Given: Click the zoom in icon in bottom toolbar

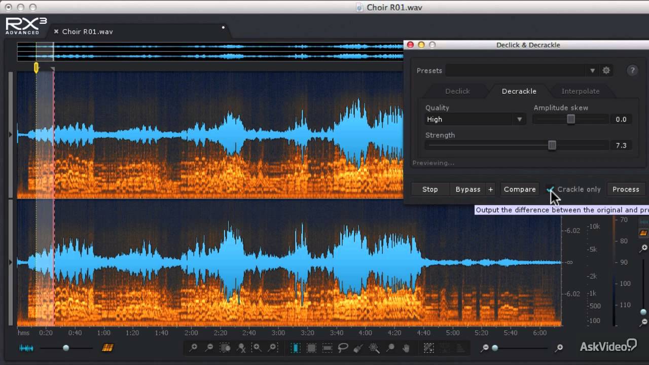Looking at the screenshot, I should click(193, 348).
